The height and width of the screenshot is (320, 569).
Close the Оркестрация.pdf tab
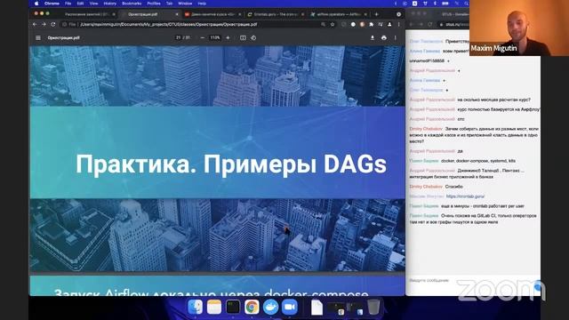click(177, 14)
